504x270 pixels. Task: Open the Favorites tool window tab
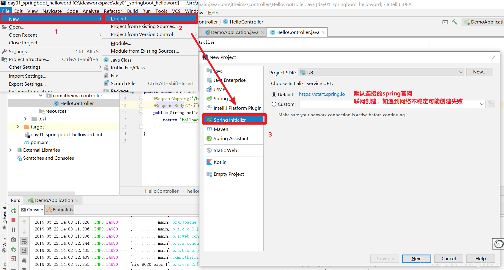coord(4,213)
